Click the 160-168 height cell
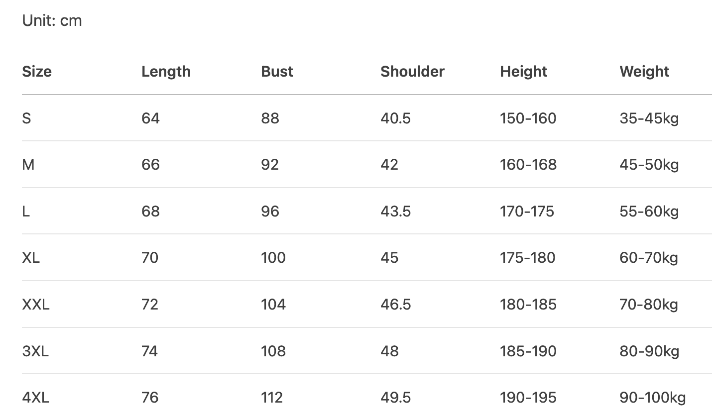Screen dimensions: 712x420 [x=528, y=165]
